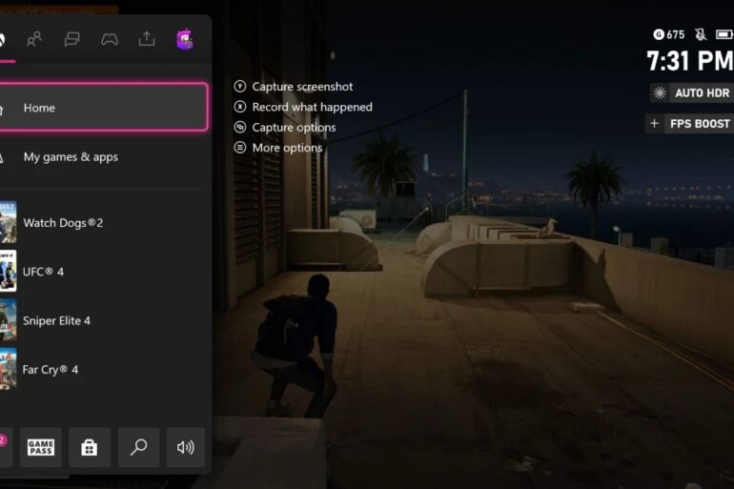Viewport: 734px width, 489px height.
Task: Select the controller tab icon
Action: [110, 39]
